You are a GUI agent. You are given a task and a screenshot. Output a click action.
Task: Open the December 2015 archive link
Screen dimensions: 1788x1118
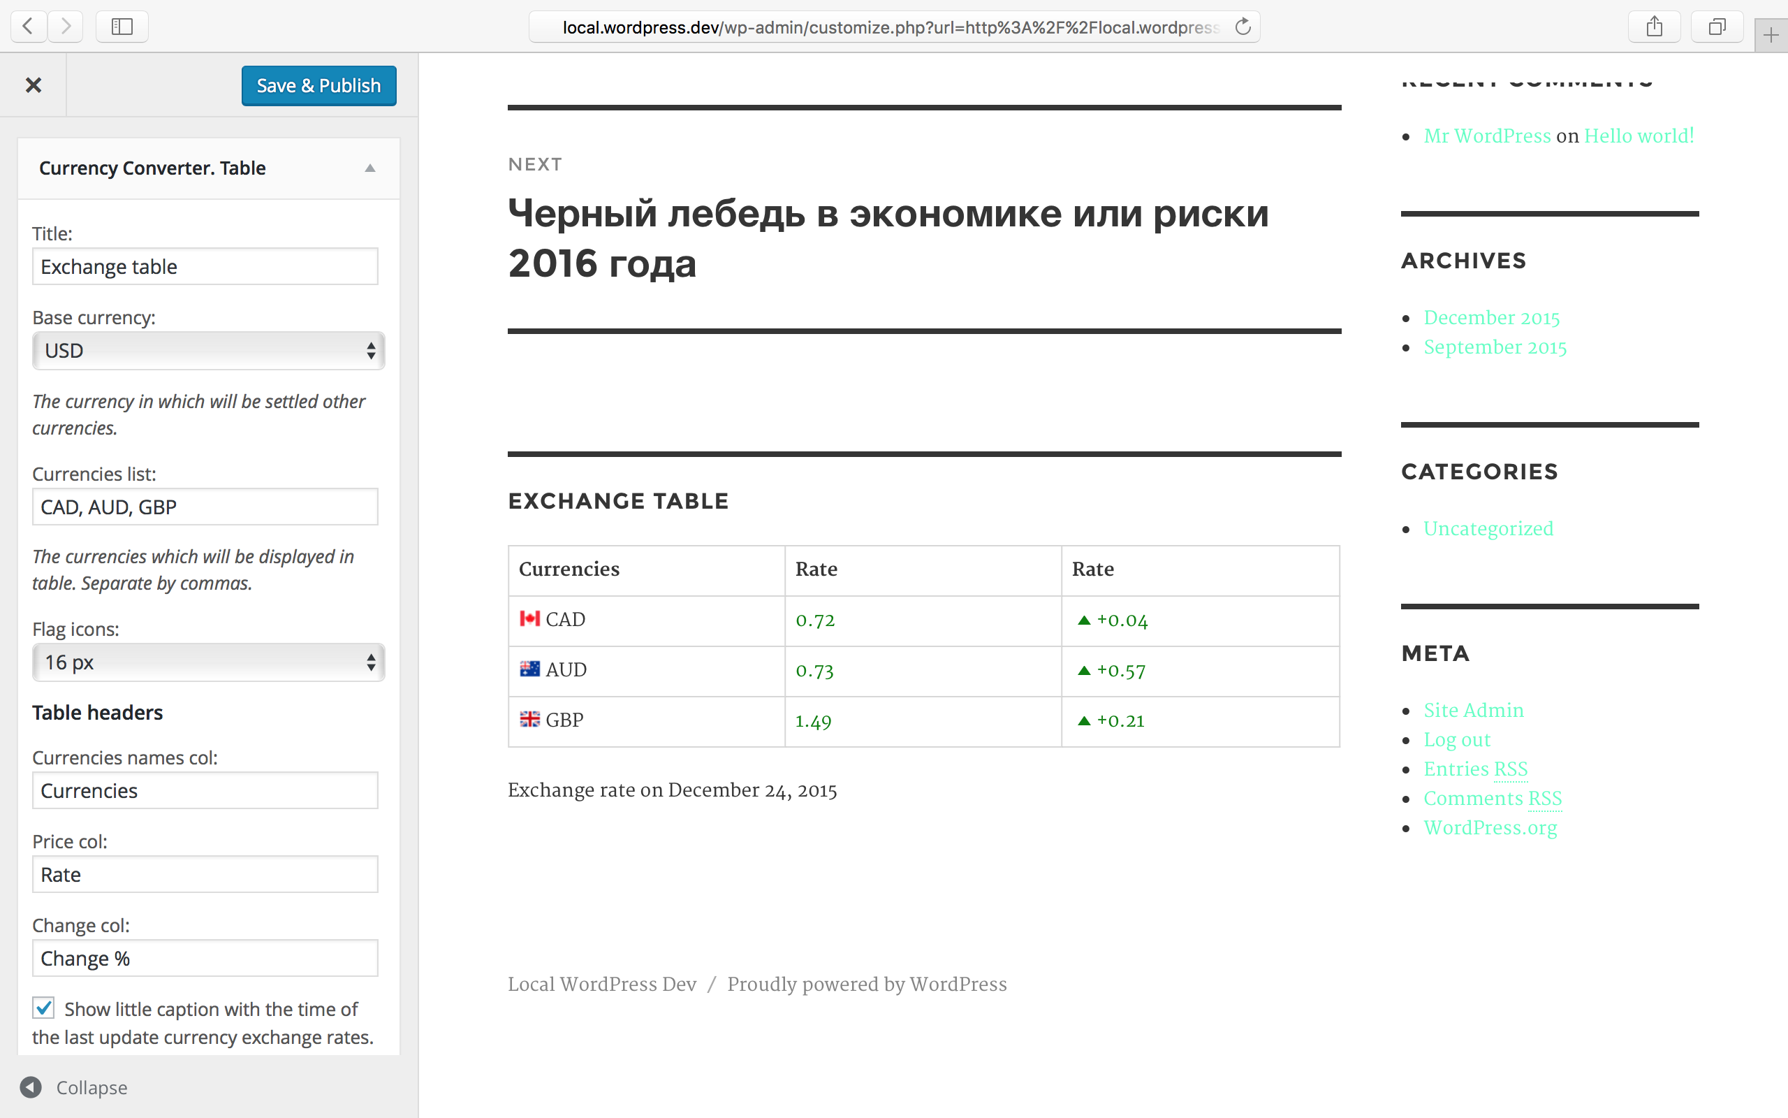click(x=1491, y=318)
